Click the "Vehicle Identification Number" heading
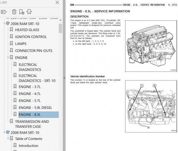Screen dimensions: 178x151 88,77
